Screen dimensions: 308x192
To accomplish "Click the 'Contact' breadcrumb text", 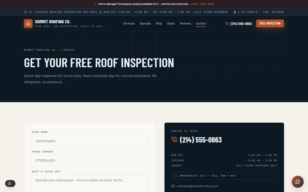I will click(x=69, y=50).
